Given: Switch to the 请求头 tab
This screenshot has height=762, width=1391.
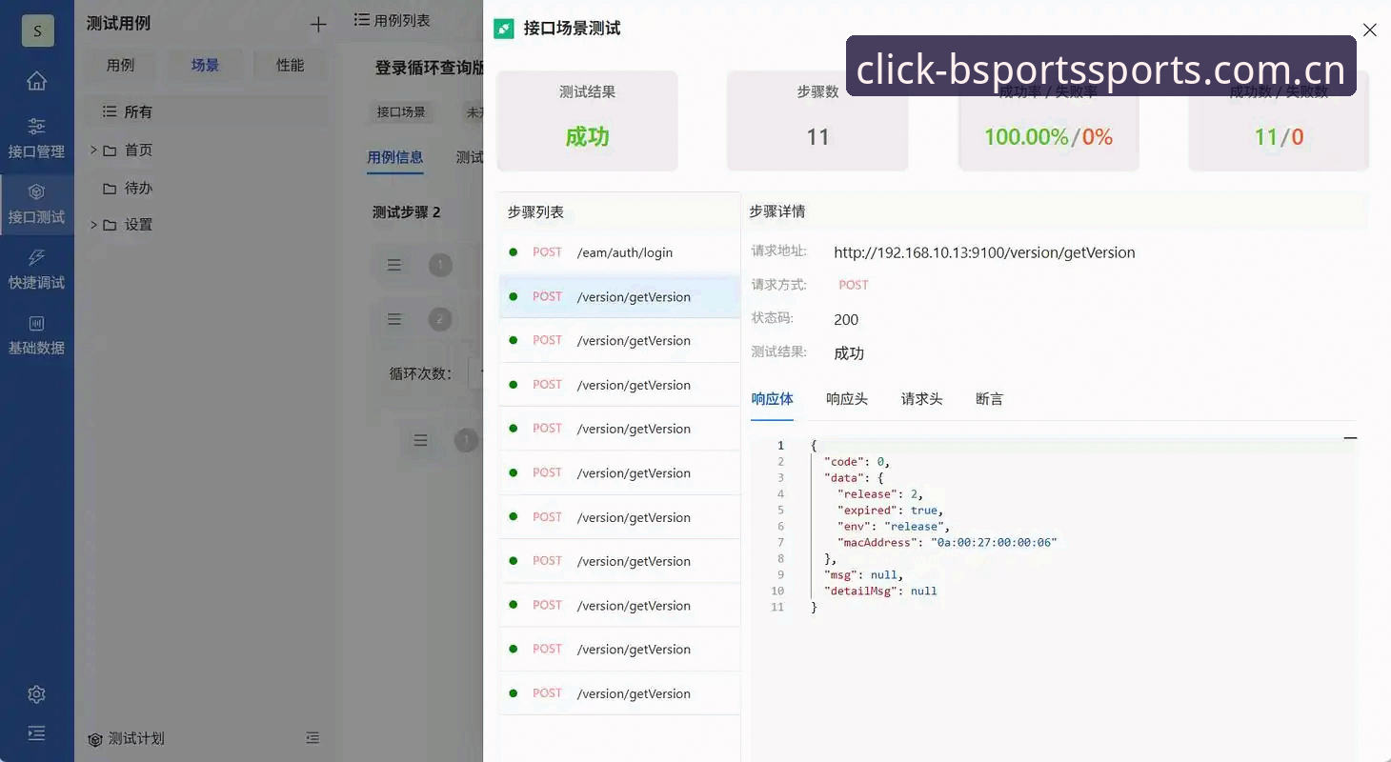Looking at the screenshot, I should click(921, 399).
